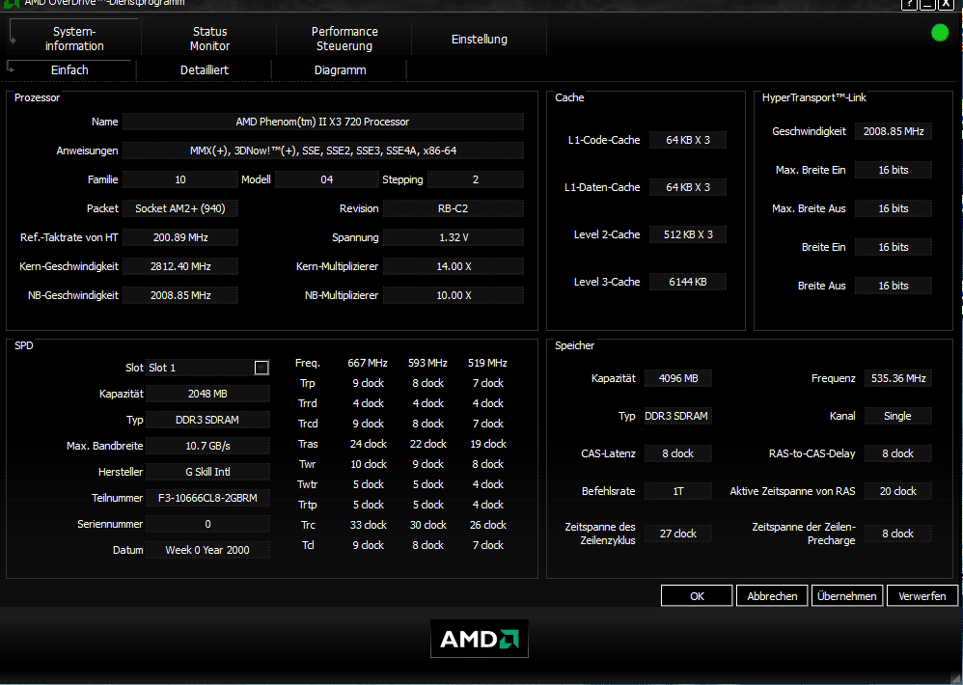Open the Performance Steuerung tab
963x685 pixels.
pos(344,38)
